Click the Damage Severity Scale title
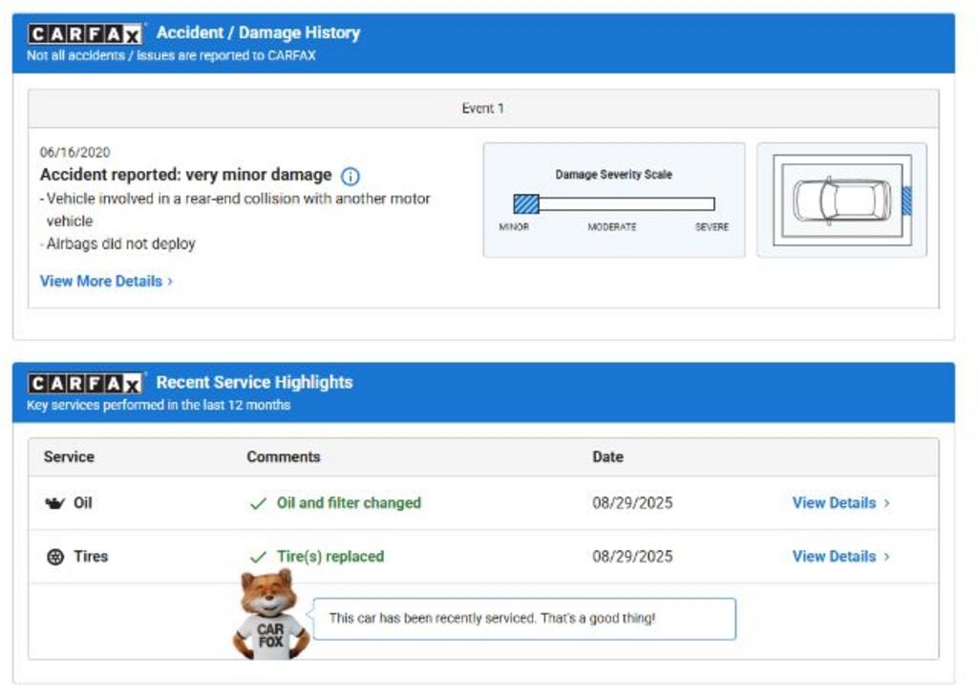 614,175
